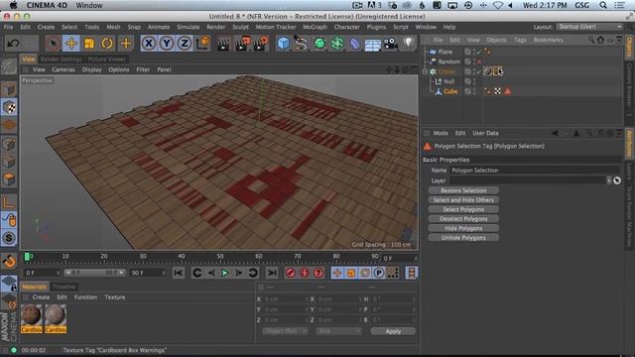Select the Live Selection arrow tool
Image resolution: width=635 pixels, height=357 pixels.
[53, 44]
